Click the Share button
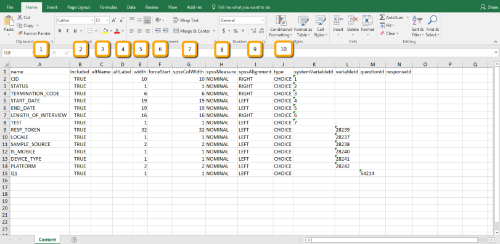This screenshot has width=500, height=244. click(x=488, y=7)
